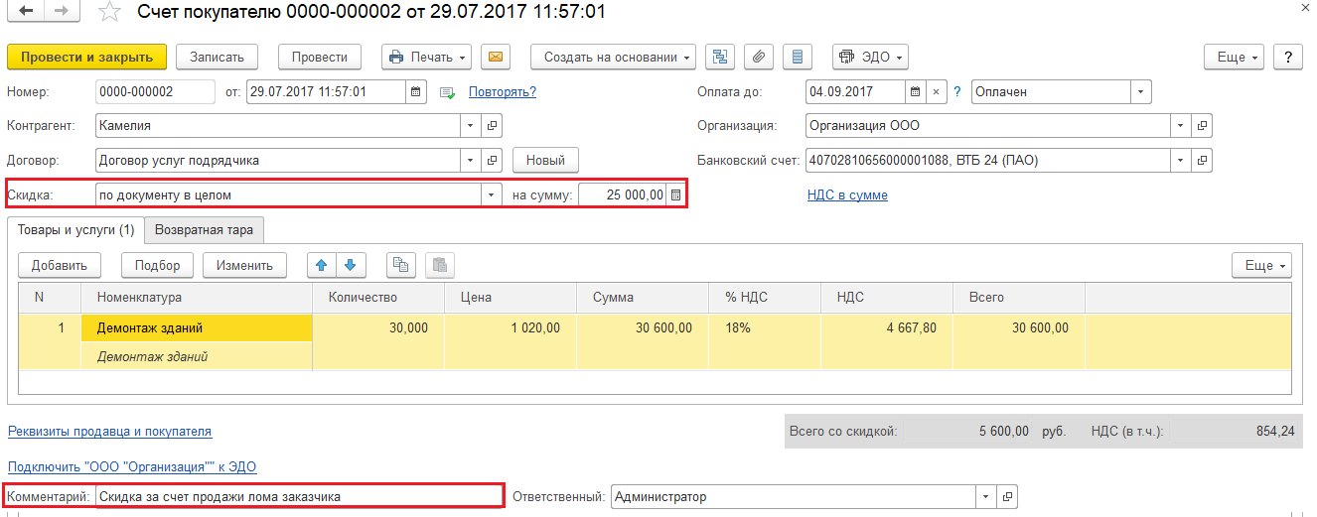Image resolution: width=1317 pixels, height=517 pixels.
Task: Expand the Оплачен status dropdown
Action: coord(1140,92)
